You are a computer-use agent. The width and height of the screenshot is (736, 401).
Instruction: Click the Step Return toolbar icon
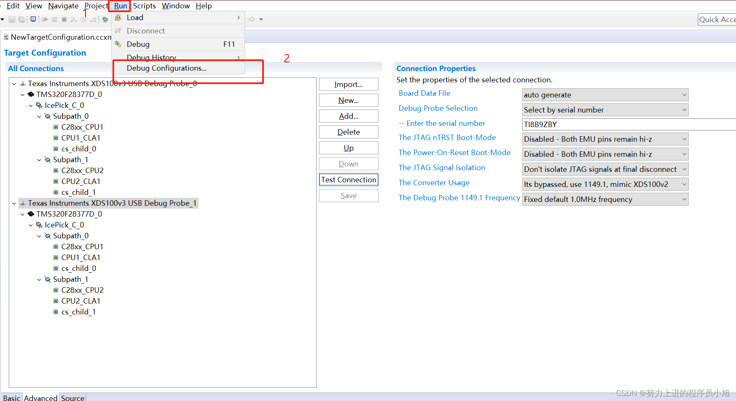click(x=94, y=19)
